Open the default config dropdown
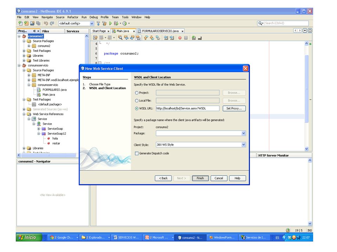Viewport: 337px width, 252px height. point(92,23)
